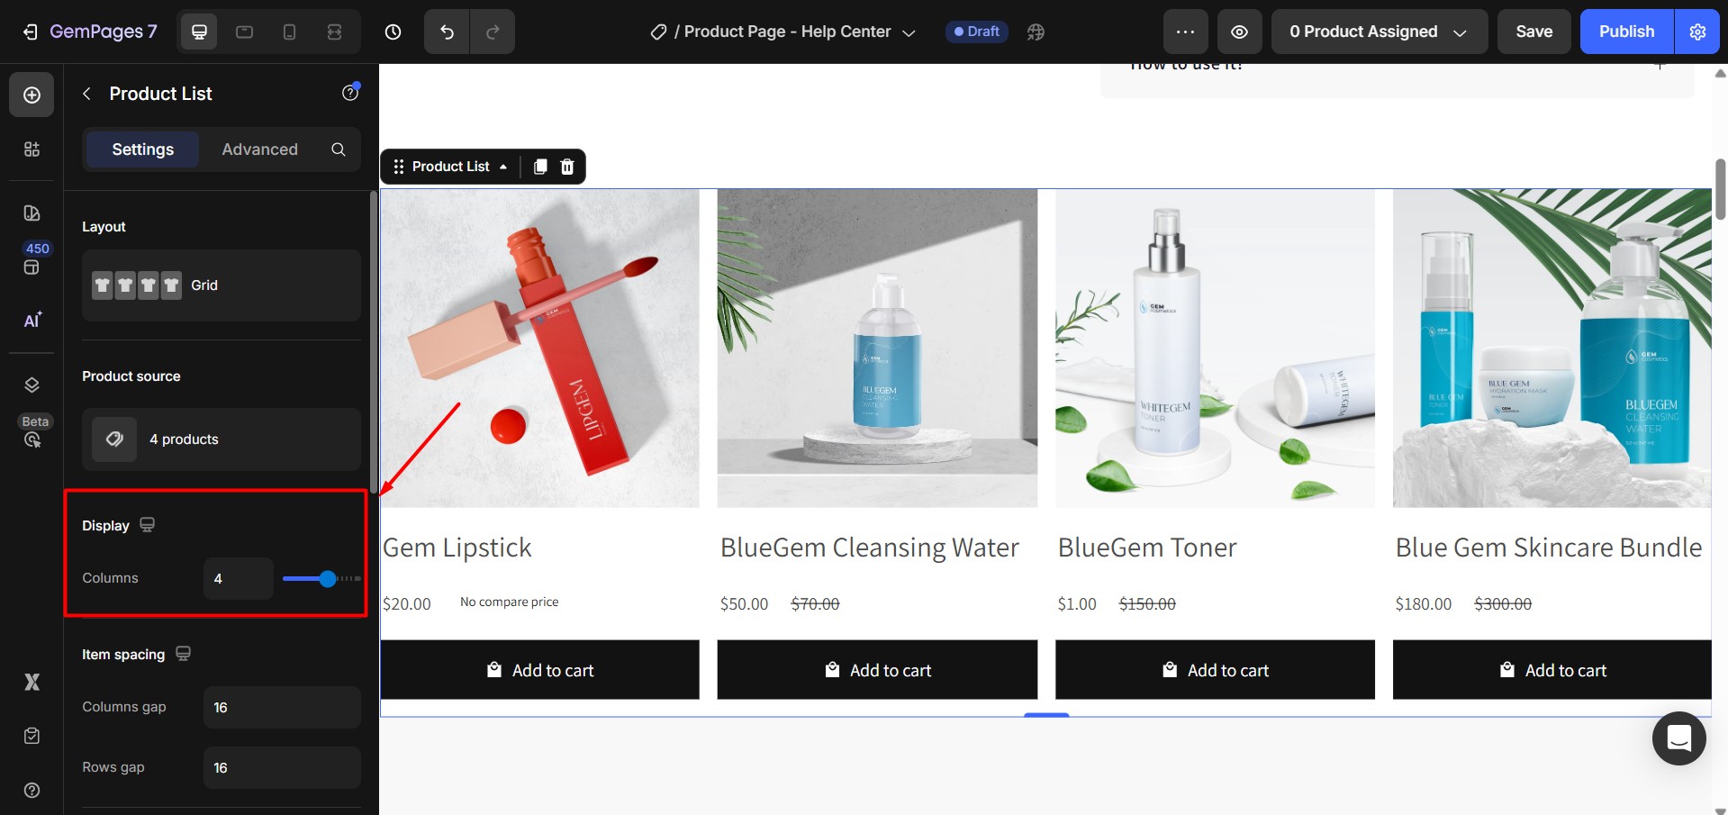The height and width of the screenshot is (815, 1728).
Task: Open the Add Element panel
Action: tap(32, 94)
